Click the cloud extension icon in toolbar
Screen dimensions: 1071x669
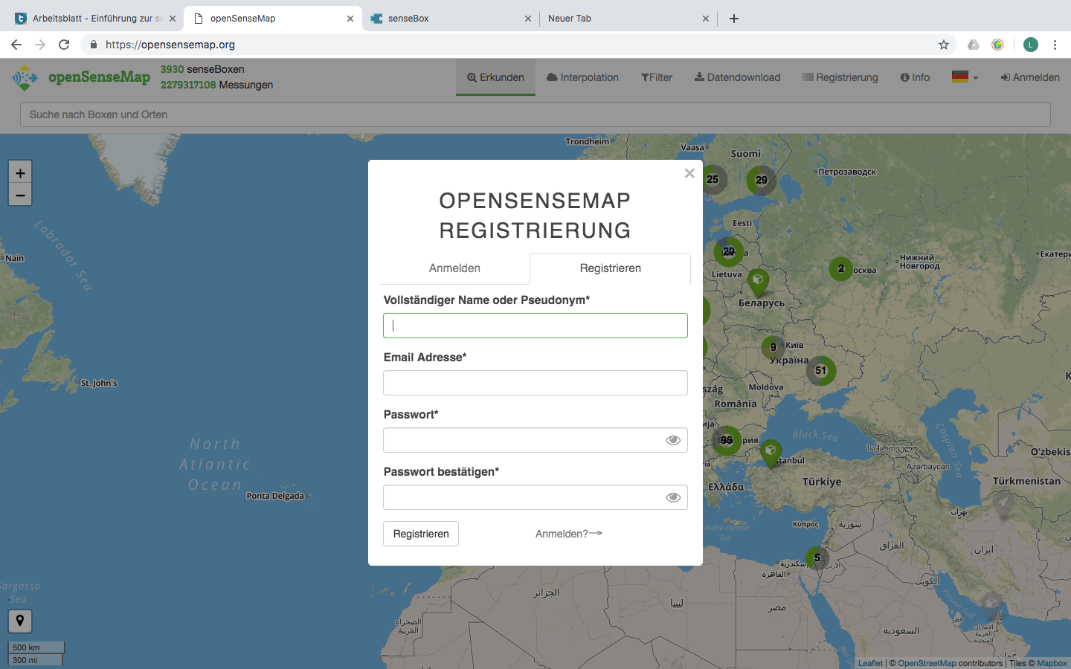point(974,45)
